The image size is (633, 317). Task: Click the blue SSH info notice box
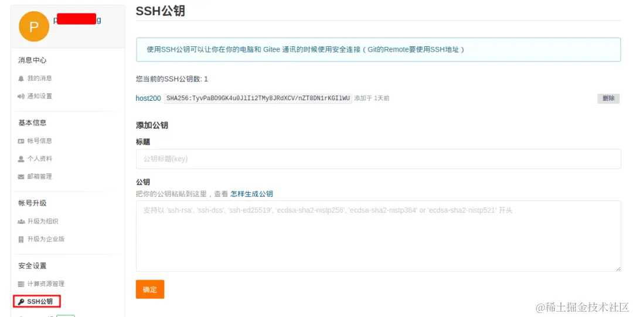tap(378, 50)
